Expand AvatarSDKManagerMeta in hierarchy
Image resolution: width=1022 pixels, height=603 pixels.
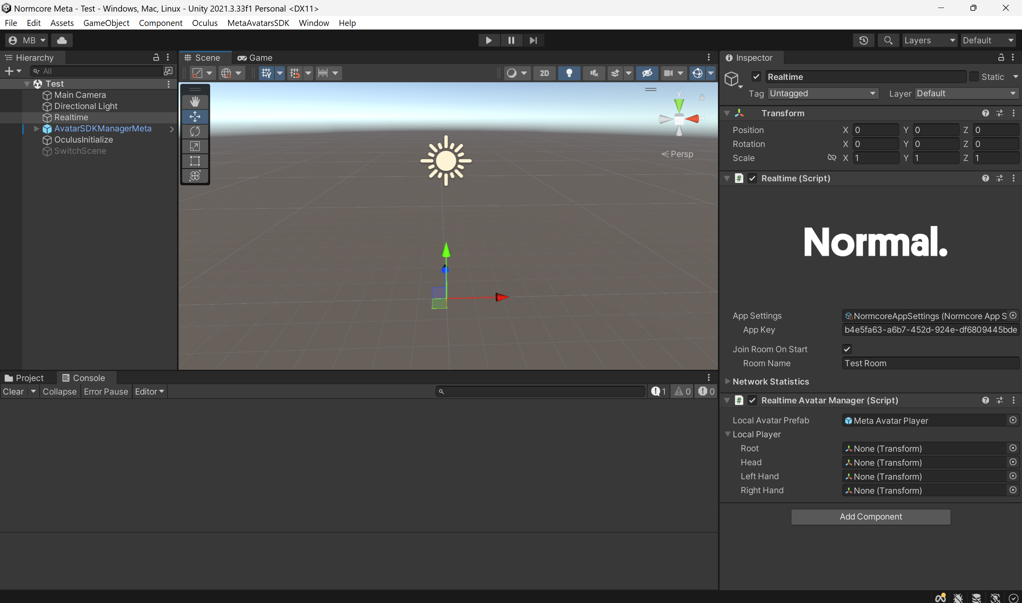point(37,129)
